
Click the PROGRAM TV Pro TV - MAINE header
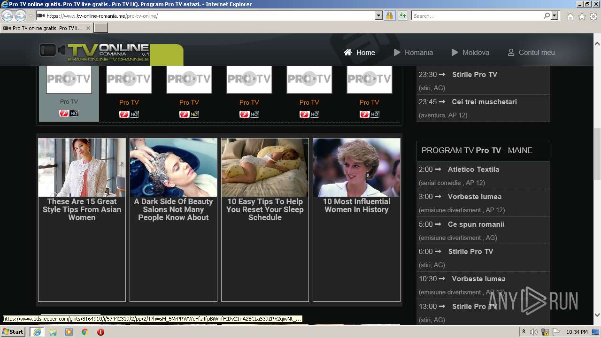(x=483, y=151)
